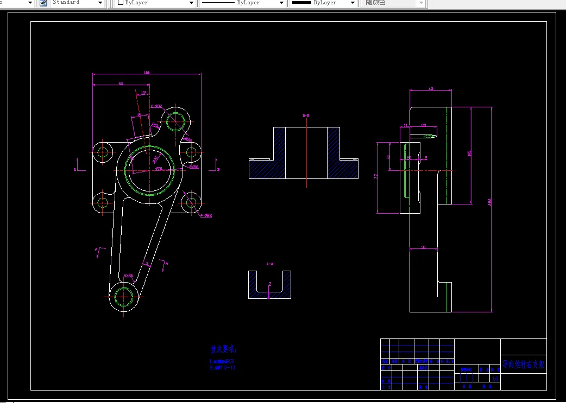Select the Ø72 bore dimension text
Image resolution: width=566 pixels, height=403 pixels.
tap(159, 168)
